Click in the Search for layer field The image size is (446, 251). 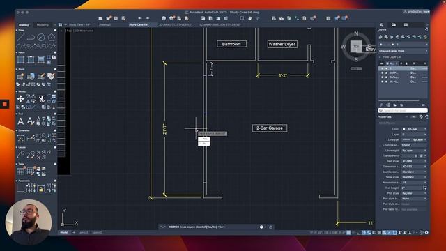(x=403, y=110)
